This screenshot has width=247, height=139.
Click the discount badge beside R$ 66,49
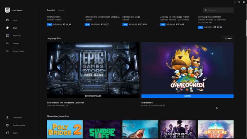[49, 25]
